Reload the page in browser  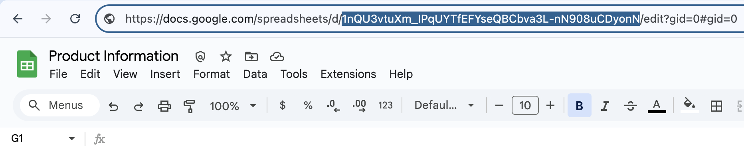pyautogui.click(x=75, y=19)
